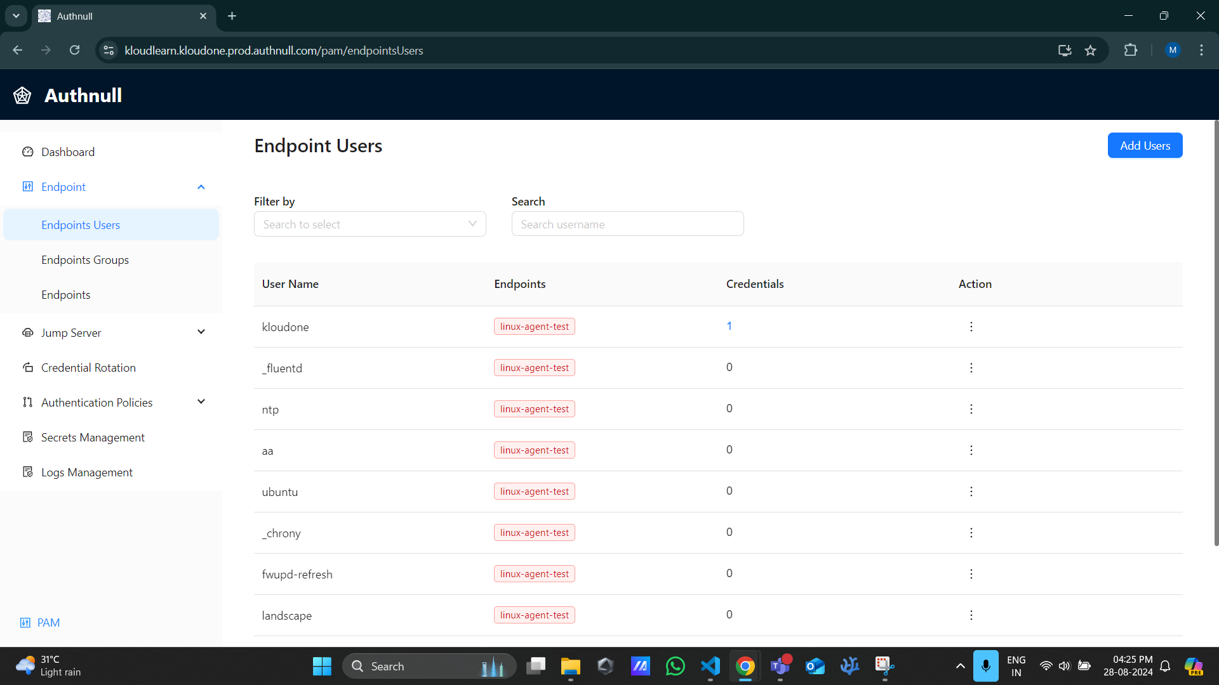
Task: Click the Authentication Policies icon in sidebar
Action: (x=28, y=402)
